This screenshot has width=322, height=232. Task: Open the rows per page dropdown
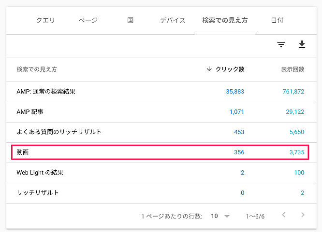point(220,216)
